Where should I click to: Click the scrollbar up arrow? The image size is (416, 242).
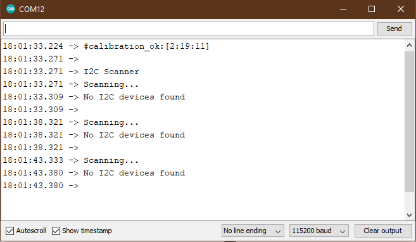click(410, 46)
